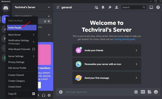162x99 pixels.
Task: Expand Techviral's Server header dropdown
Action: 49,7
